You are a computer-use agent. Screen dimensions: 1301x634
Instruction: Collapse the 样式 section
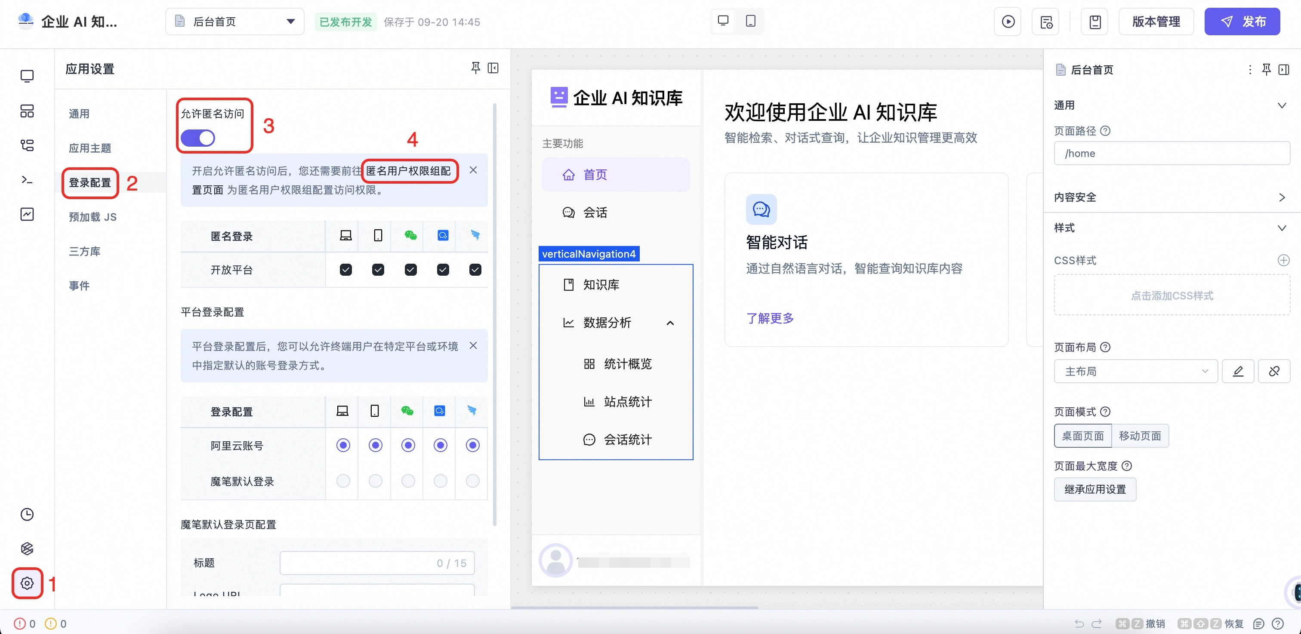tap(1281, 228)
